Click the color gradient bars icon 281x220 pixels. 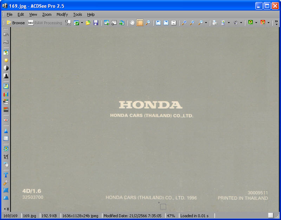(6, 102)
